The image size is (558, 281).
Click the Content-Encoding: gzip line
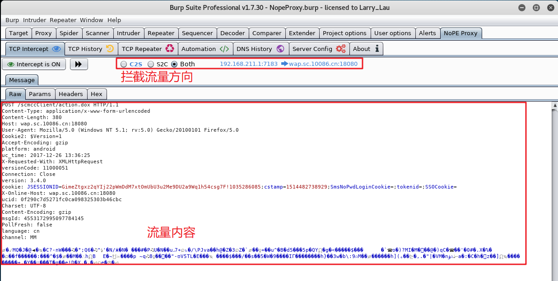tap(37, 212)
